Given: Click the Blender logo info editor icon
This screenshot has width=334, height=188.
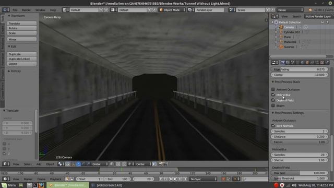Looking at the screenshot, I should point(6,10).
